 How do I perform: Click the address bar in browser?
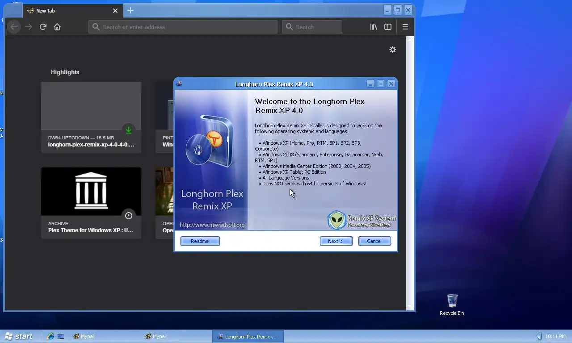click(183, 27)
